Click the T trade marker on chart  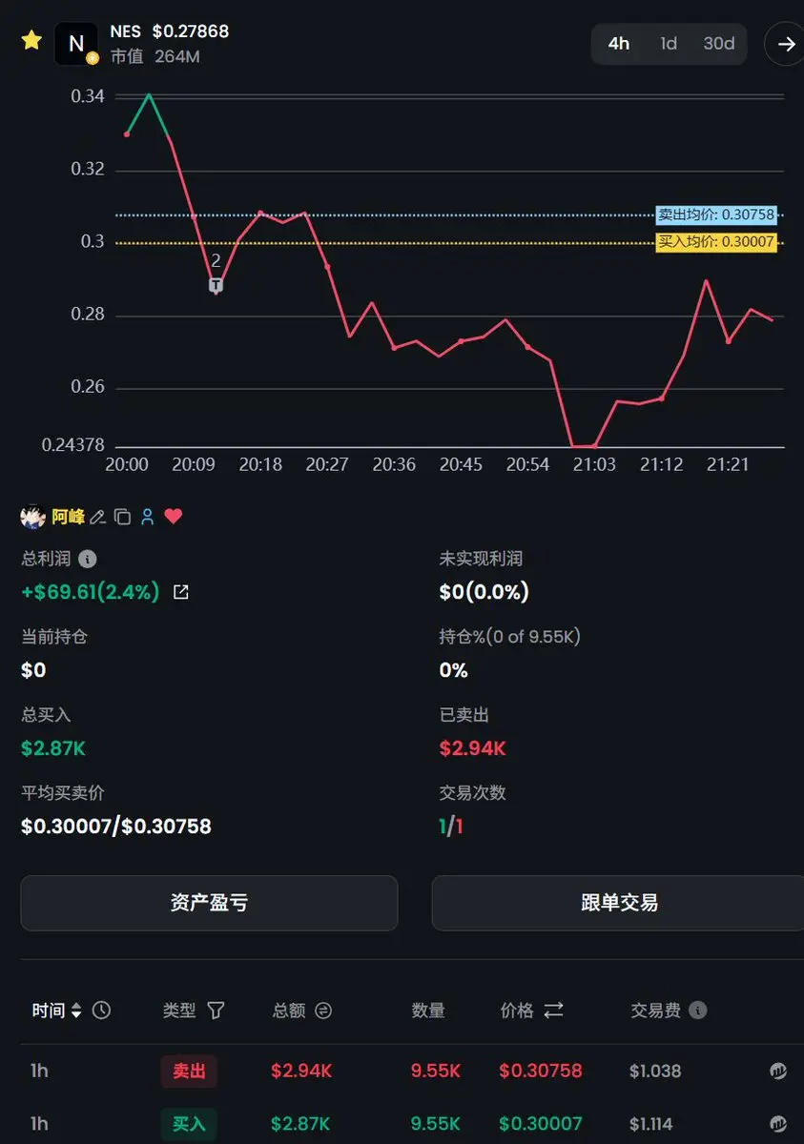[x=216, y=284]
